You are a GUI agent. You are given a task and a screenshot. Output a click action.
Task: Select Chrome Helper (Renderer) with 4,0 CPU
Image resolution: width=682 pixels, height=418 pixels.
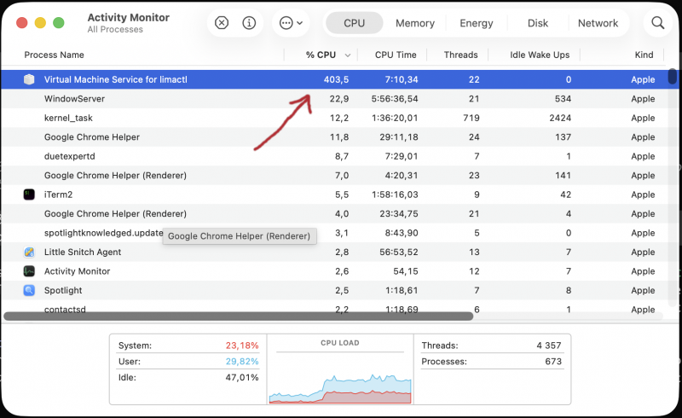[x=334, y=213]
